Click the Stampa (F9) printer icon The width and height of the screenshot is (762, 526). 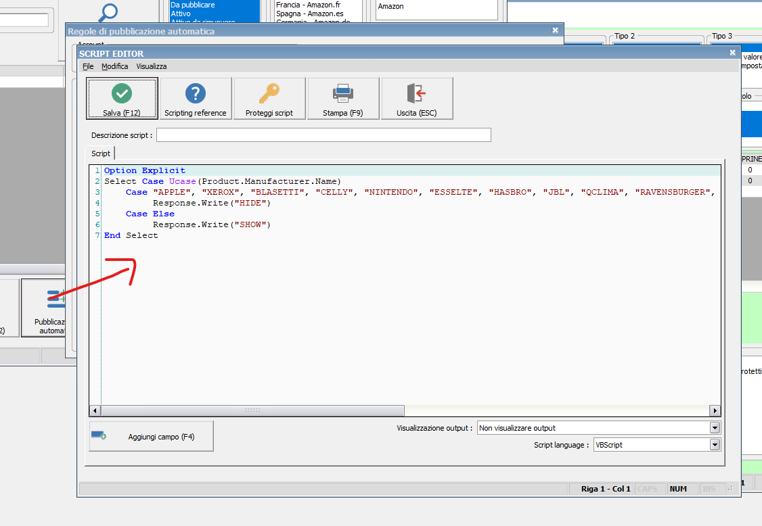pos(343,93)
